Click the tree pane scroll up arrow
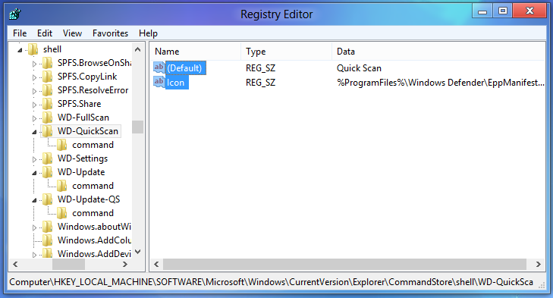The image size is (553, 298). tap(138, 49)
